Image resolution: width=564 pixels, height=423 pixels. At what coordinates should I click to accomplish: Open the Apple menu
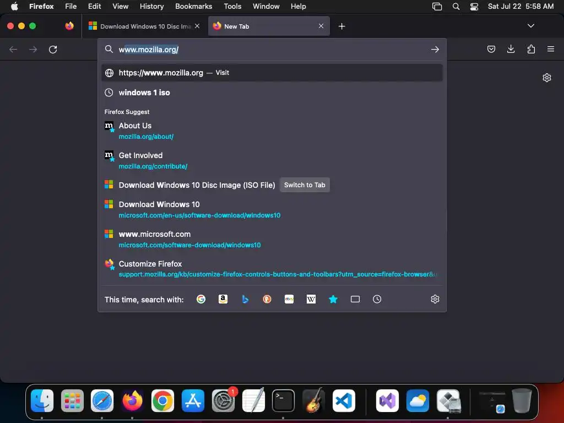pyautogui.click(x=14, y=7)
